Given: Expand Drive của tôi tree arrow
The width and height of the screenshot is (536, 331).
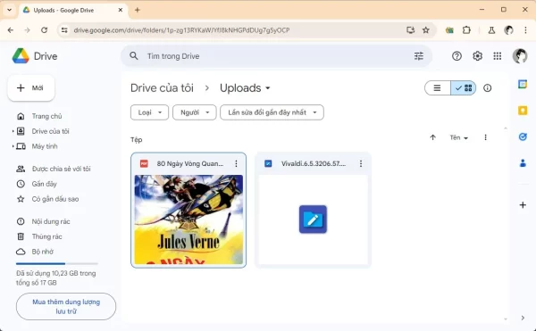Looking at the screenshot, I should [x=13, y=131].
